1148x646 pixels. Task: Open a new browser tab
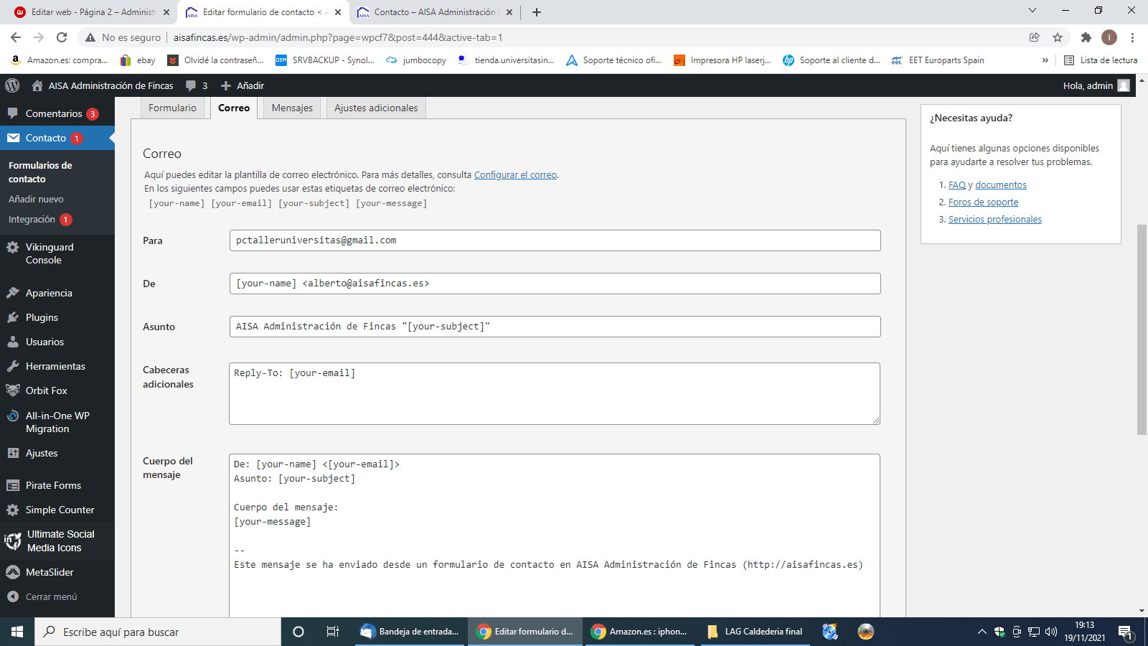[x=537, y=12]
